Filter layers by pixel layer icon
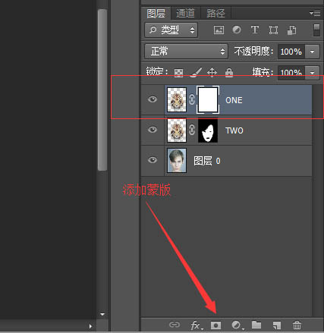324x333 pixels. pos(219,30)
